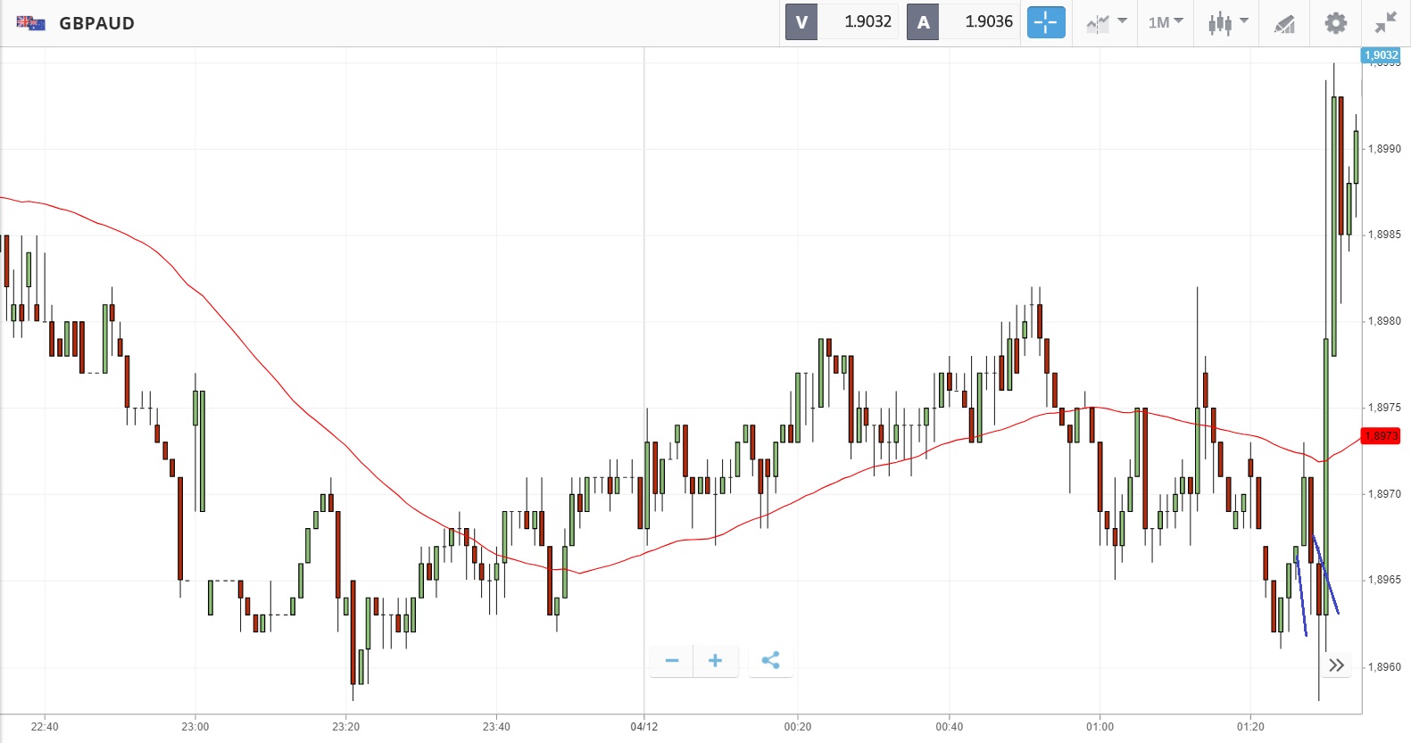Open the 1M timeframe dropdown
The width and height of the screenshot is (1411, 743).
tap(1166, 22)
